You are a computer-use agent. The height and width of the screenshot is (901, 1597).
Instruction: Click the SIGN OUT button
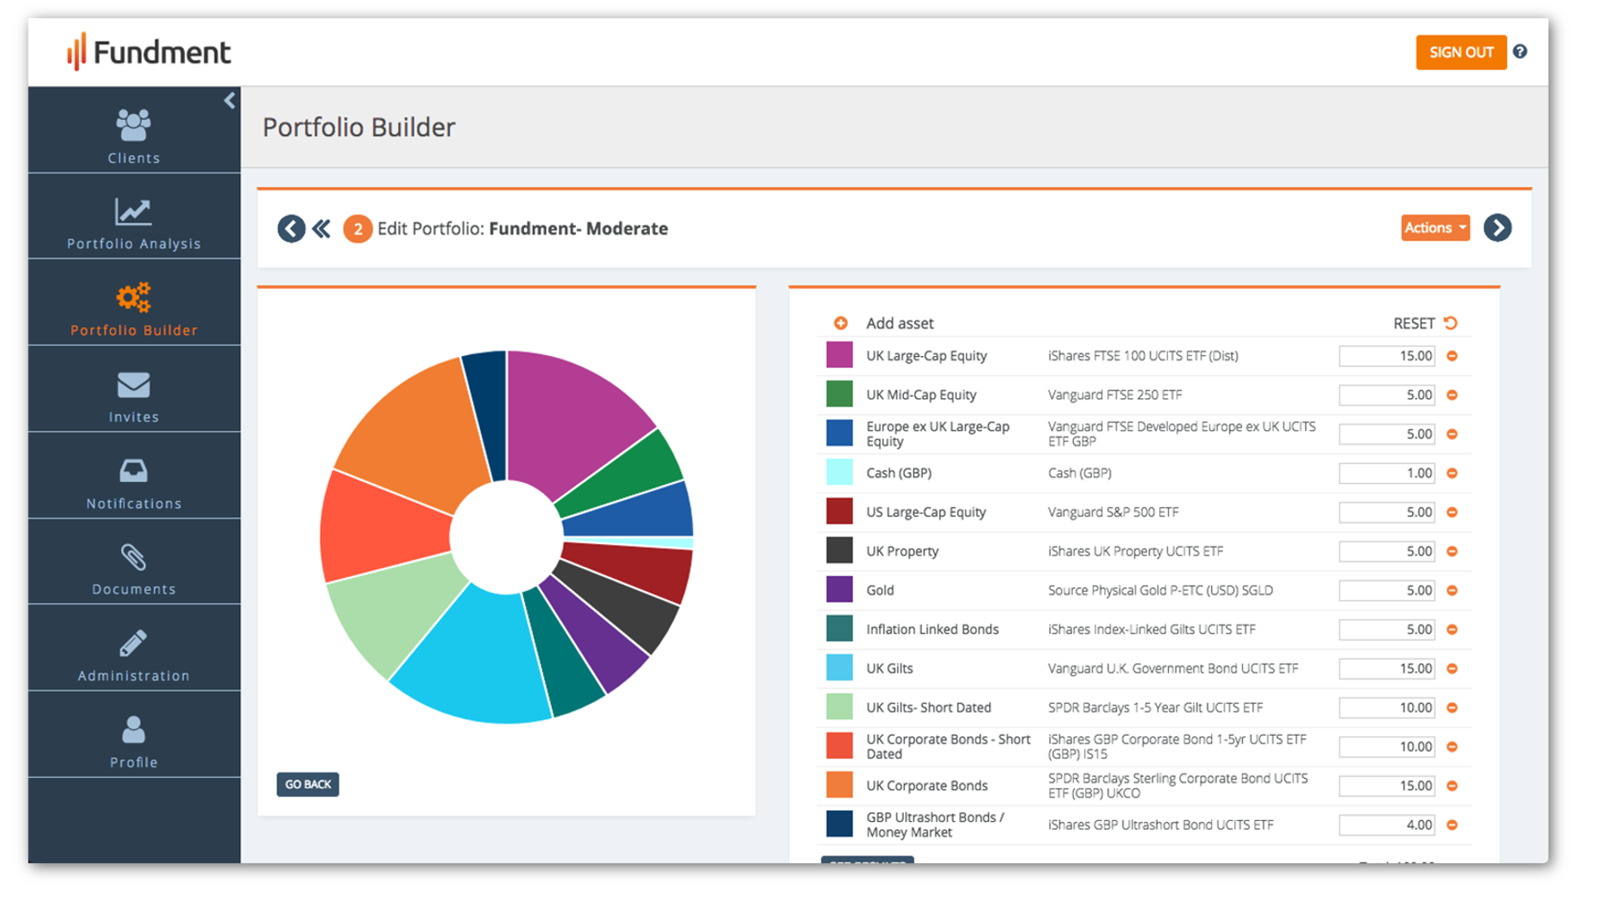pyautogui.click(x=1460, y=52)
